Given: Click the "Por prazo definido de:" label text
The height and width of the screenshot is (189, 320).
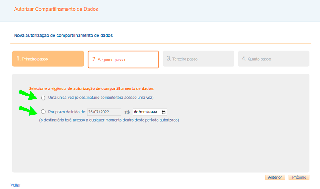Looking at the screenshot, I should point(67,112).
